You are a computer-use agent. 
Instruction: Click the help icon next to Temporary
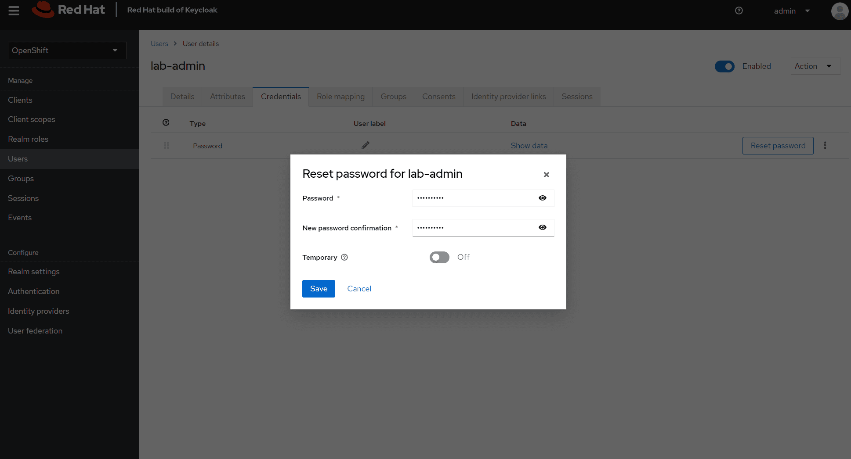pyautogui.click(x=344, y=257)
